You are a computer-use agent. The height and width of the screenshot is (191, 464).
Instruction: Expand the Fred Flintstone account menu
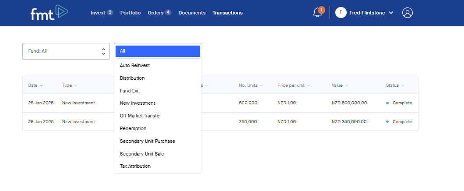point(371,13)
